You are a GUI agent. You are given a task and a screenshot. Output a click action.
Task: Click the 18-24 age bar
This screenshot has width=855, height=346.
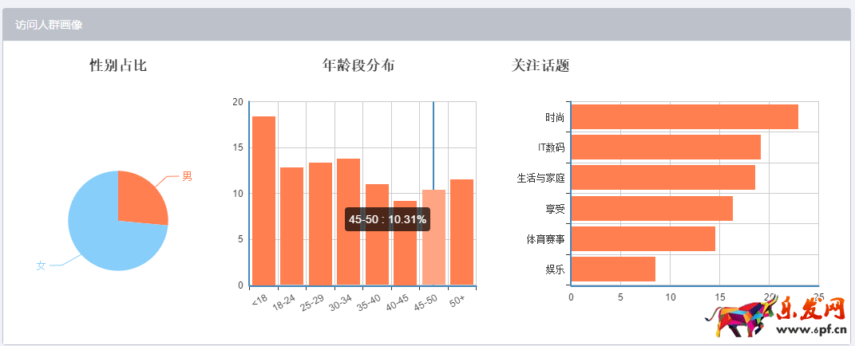click(291, 226)
